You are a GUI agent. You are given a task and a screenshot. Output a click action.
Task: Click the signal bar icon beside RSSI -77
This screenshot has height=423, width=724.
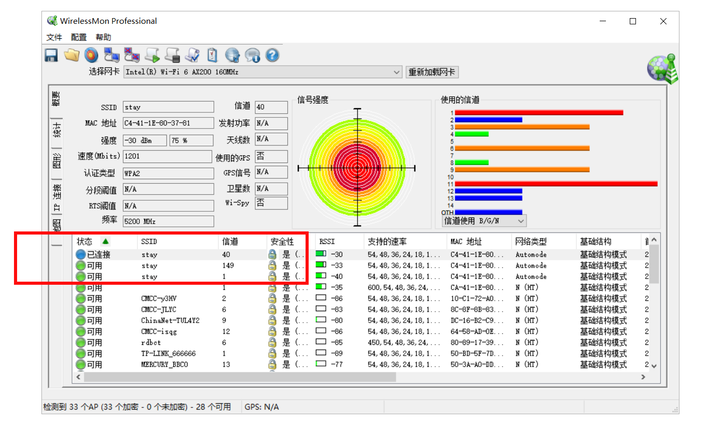point(321,364)
